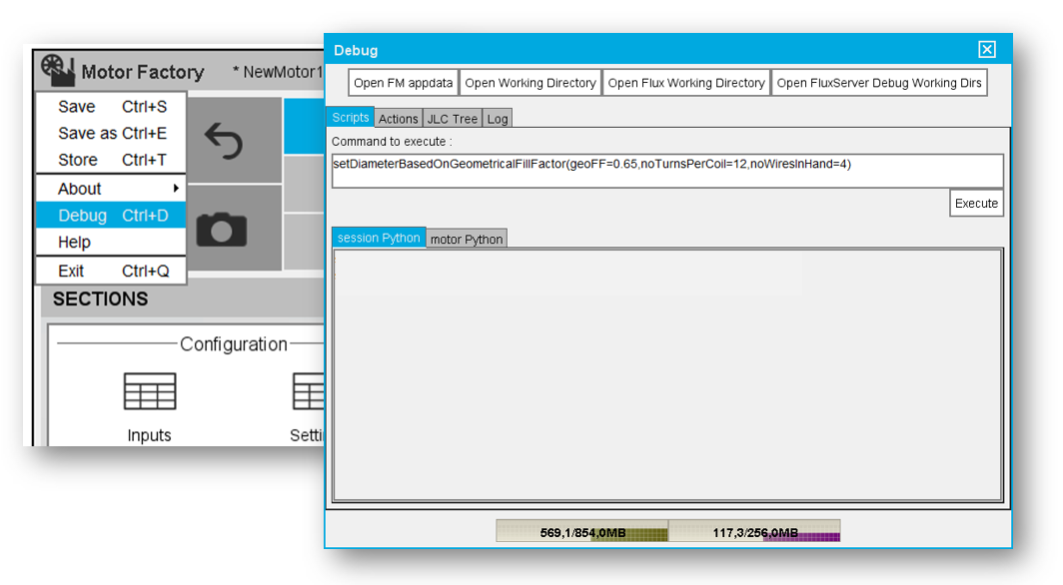Screen dimensions: 1063x585
Task: Open the Inputs table icon
Action: tap(150, 391)
